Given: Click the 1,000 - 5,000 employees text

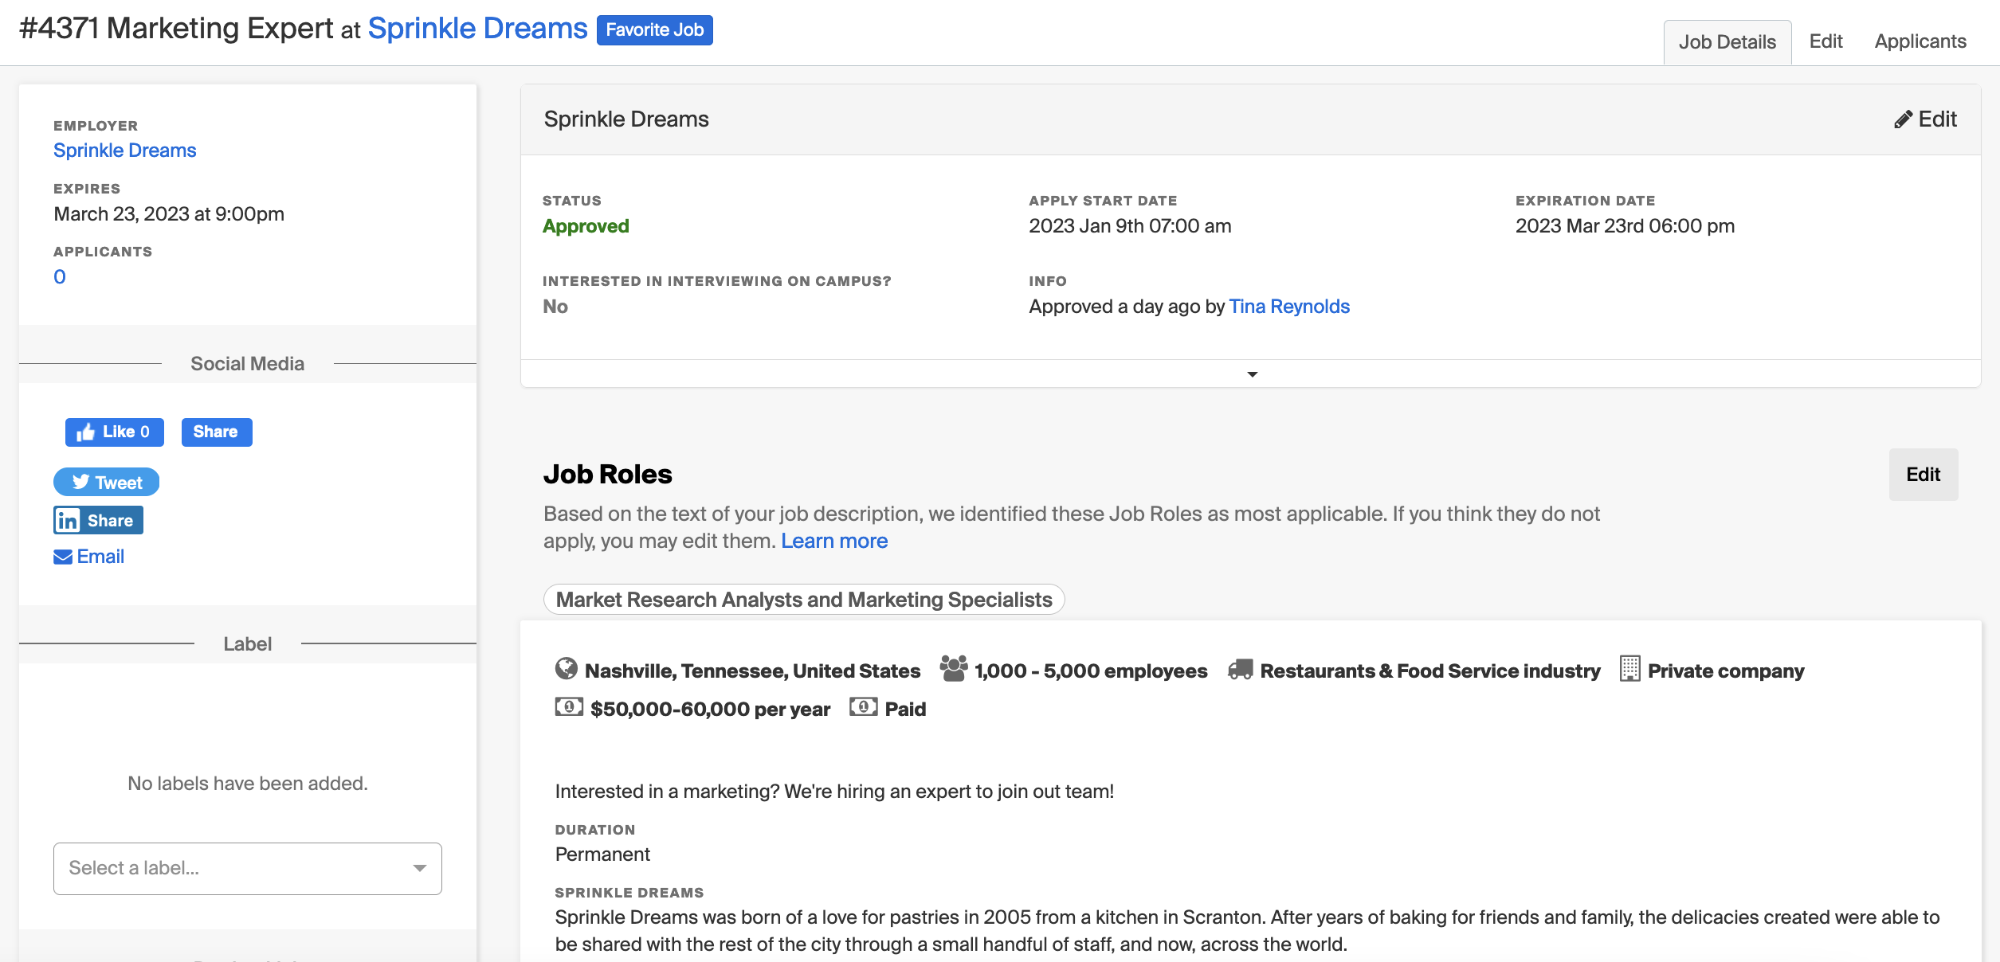Looking at the screenshot, I should 1091,671.
